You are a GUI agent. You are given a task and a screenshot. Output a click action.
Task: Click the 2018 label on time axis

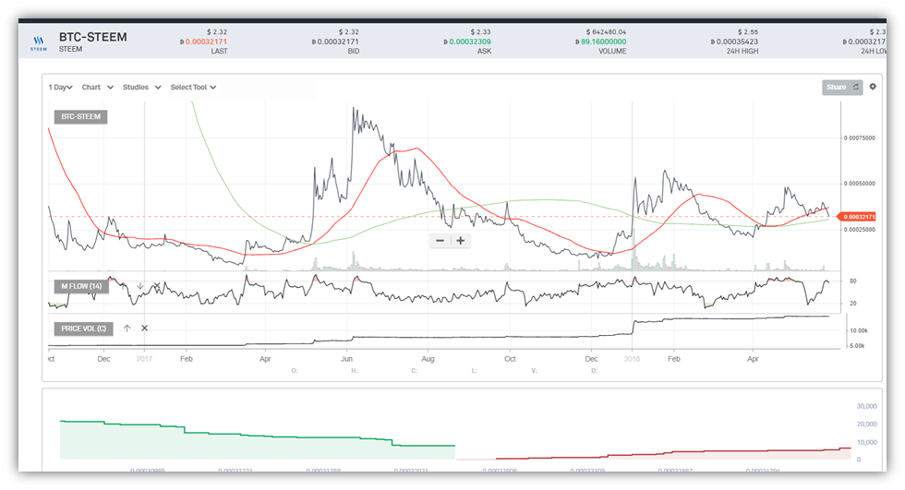[632, 359]
